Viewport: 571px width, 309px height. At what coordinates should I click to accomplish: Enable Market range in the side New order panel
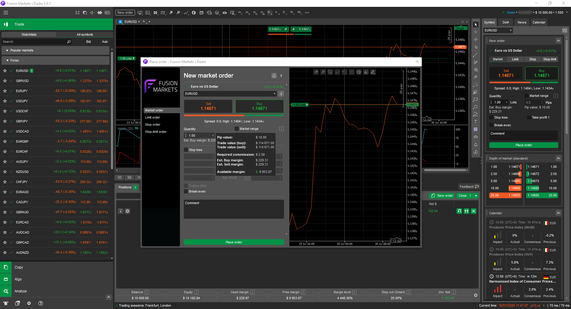[x=527, y=96]
